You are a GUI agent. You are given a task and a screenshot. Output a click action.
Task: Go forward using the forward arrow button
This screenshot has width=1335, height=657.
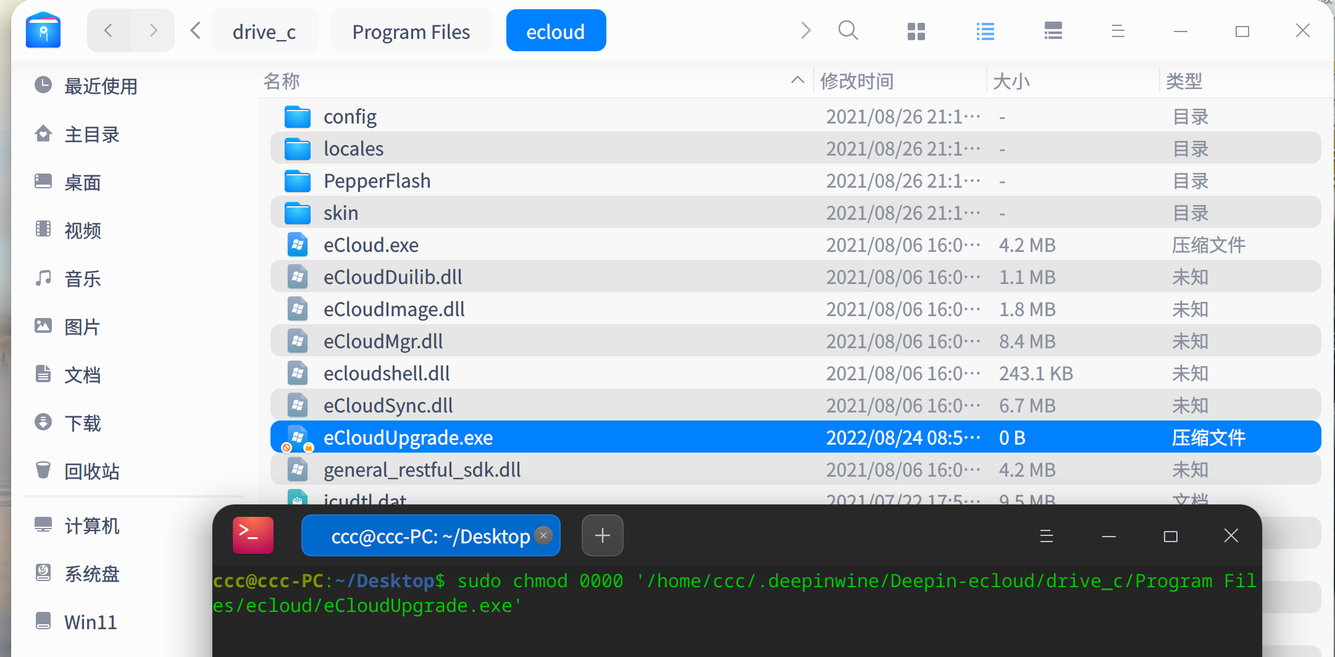(153, 30)
